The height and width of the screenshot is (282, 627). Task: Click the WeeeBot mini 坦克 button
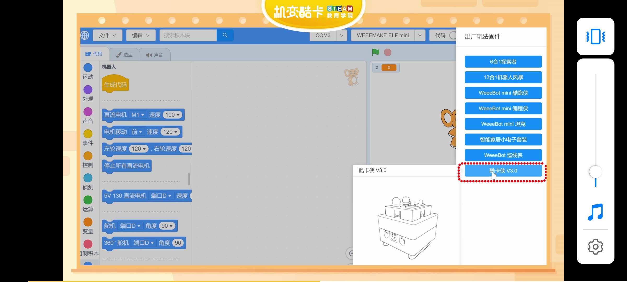pos(503,124)
